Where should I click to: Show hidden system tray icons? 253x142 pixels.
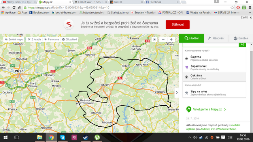point(190,137)
